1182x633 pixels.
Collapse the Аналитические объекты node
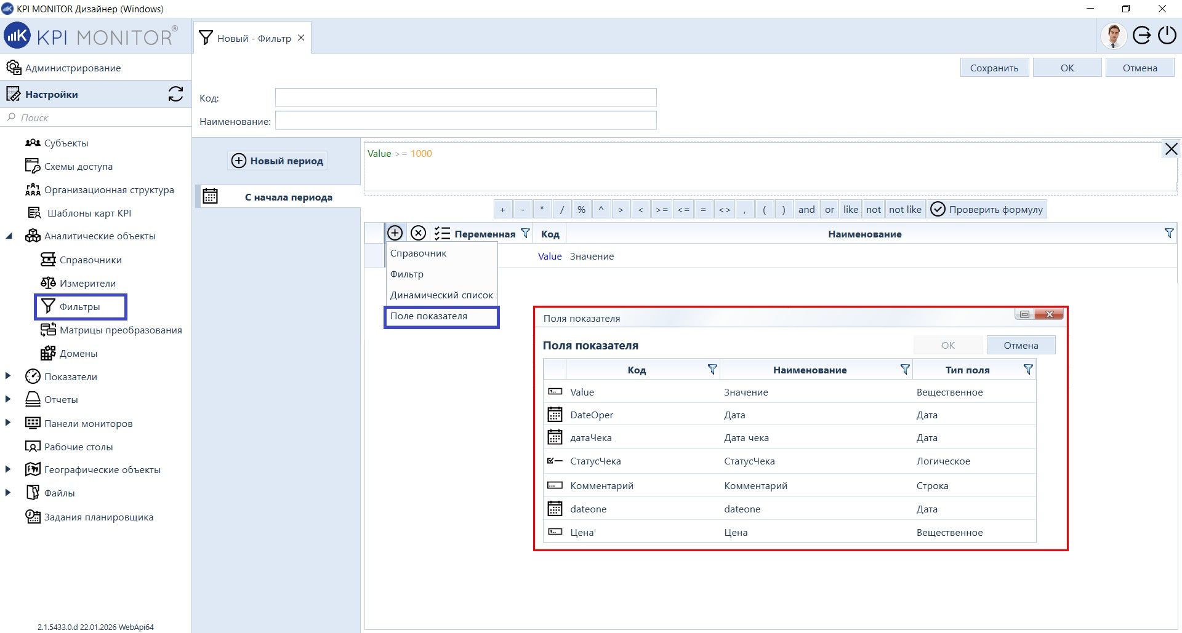[9, 236]
